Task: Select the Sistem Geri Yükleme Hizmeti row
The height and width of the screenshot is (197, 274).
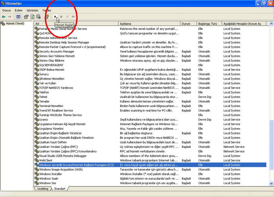Action: 150,56
